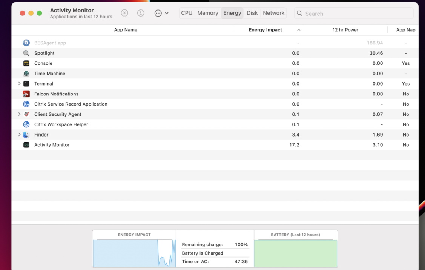This screenshot has height=270, width=425.
Task: Click the Finder app icon
Action: coord(26,135)
